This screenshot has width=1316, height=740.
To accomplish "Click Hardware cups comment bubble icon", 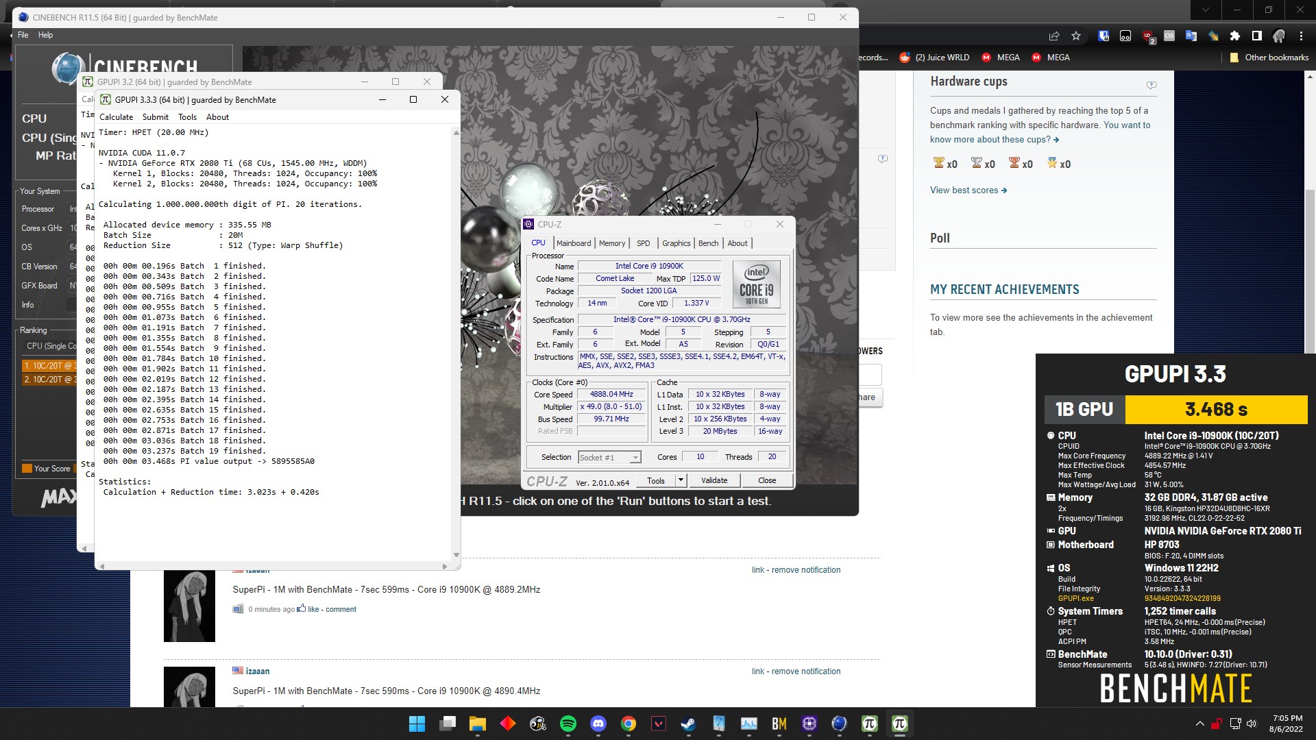I will pyautogui.click(x=1151, y=85).
